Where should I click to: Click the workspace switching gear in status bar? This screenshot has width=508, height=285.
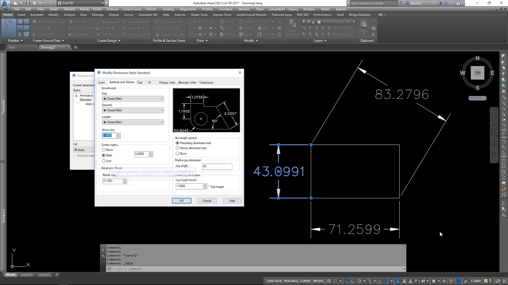433,281
